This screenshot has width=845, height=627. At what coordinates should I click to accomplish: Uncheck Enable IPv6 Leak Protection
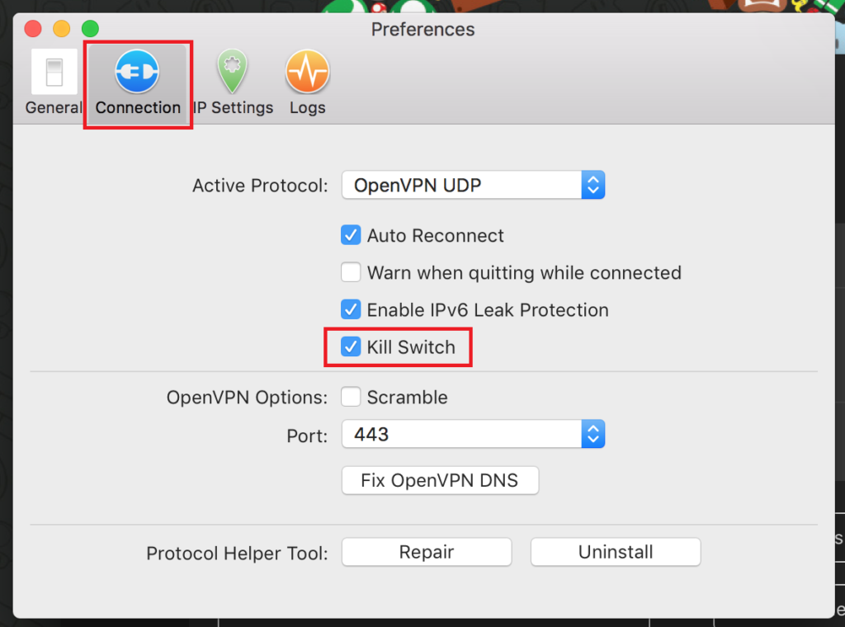click(351, 309)
